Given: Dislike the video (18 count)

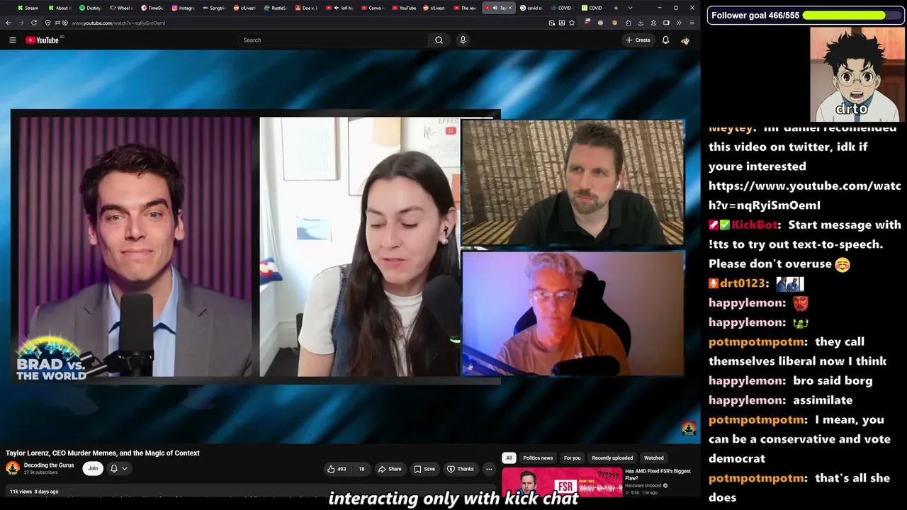Looking at the screenshot, I should [361, 469].
